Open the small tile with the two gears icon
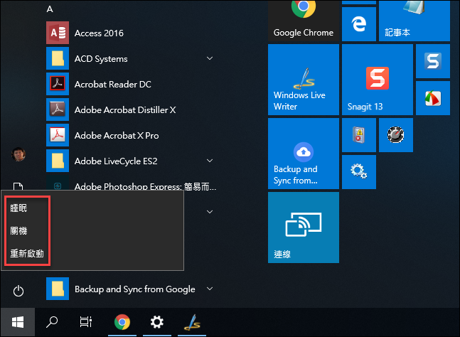The image size is (460, 337). [359, 172]
